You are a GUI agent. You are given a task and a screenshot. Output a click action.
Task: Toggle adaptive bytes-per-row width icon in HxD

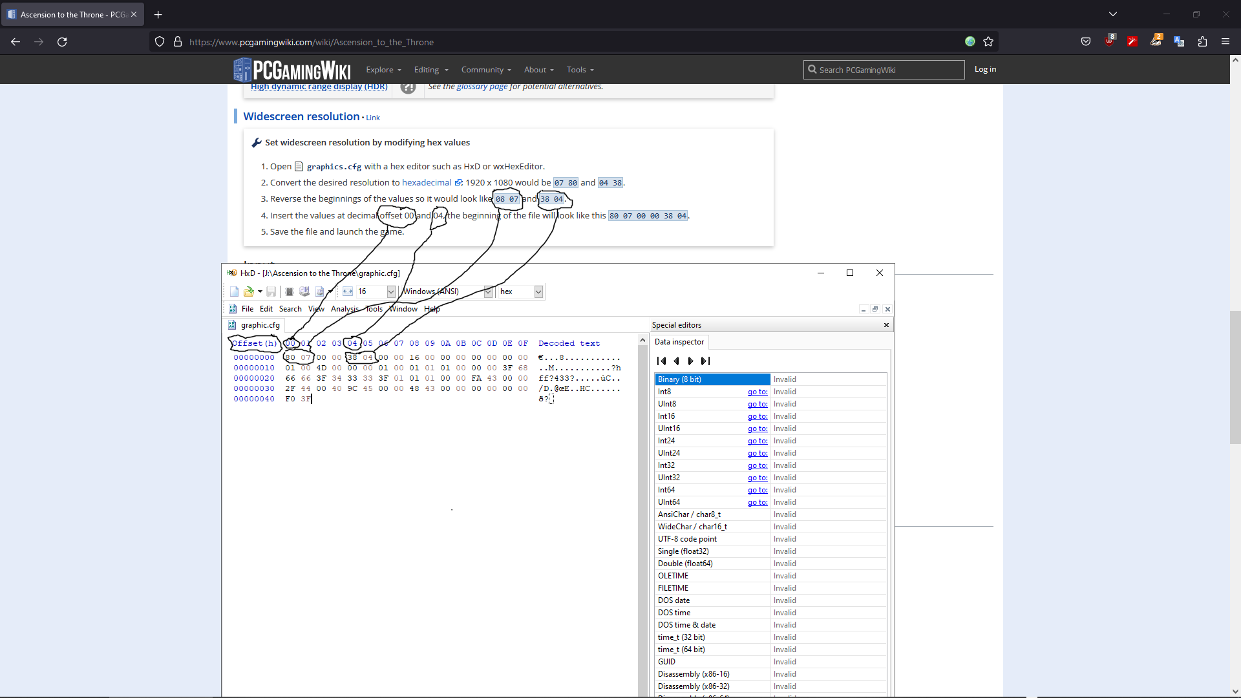point(348,292)
